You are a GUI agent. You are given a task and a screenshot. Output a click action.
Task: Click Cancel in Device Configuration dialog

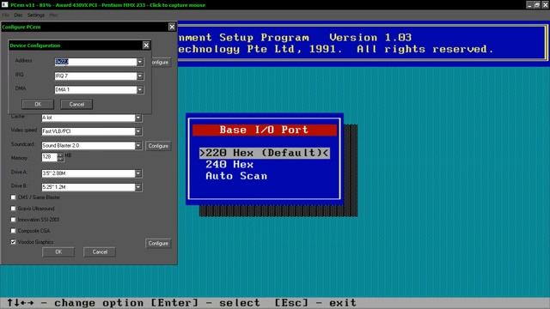[76, 105]
